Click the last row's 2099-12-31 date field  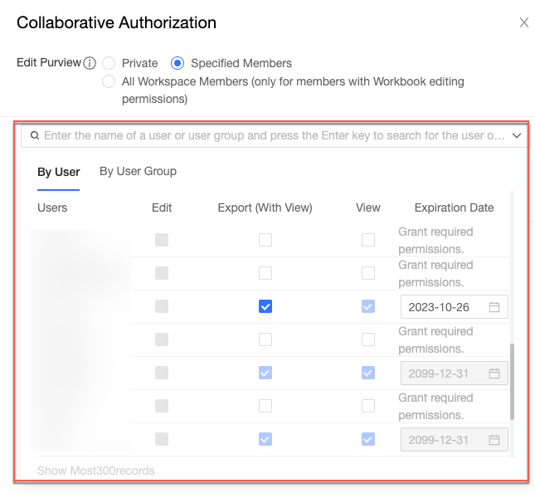click(x=455, y=439)
